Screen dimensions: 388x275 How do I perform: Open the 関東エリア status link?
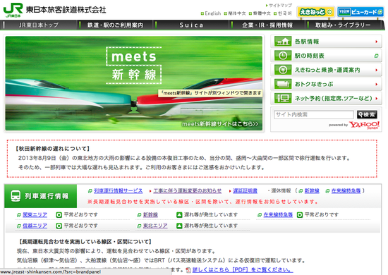(35, 214)
